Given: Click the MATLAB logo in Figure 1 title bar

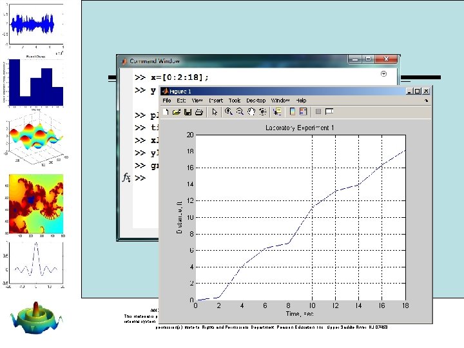Looking at the screenshot, I should pyautogui.click(x=166, y=91).
